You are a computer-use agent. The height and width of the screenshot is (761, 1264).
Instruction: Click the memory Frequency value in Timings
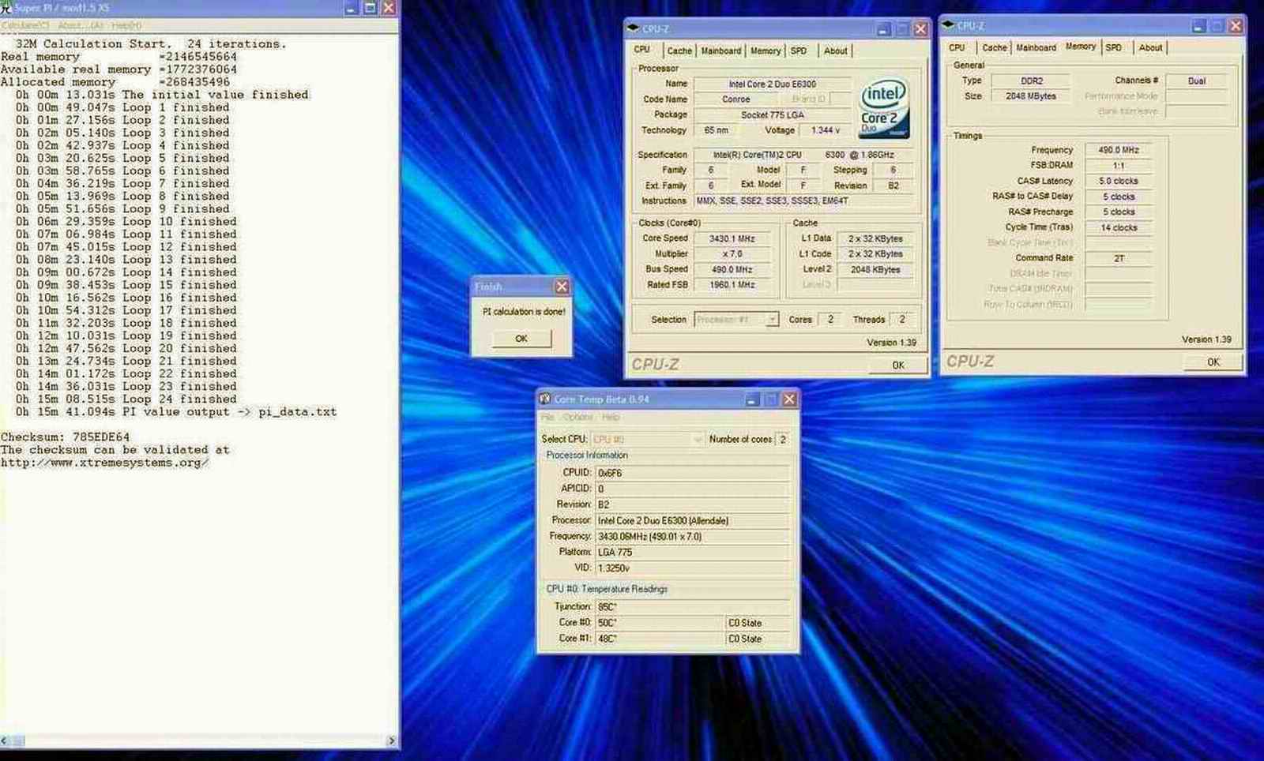(x=1118, y=150)
